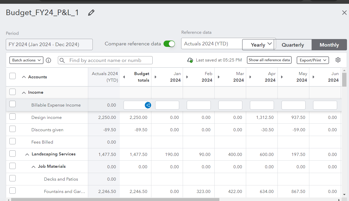349x201 pixels.
Task: Collapse the Landscaping Services group
Action: click(27, 154)
